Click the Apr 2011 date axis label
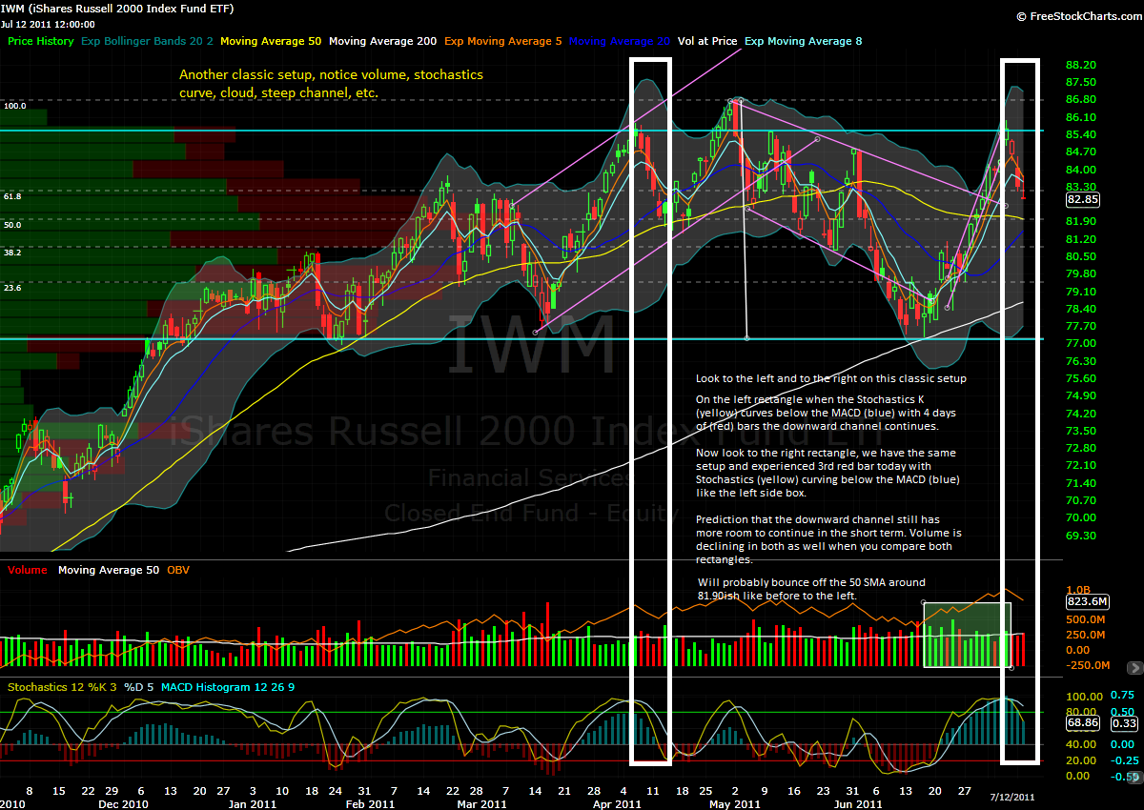The image size is (1144, 810). click(617, 804)
